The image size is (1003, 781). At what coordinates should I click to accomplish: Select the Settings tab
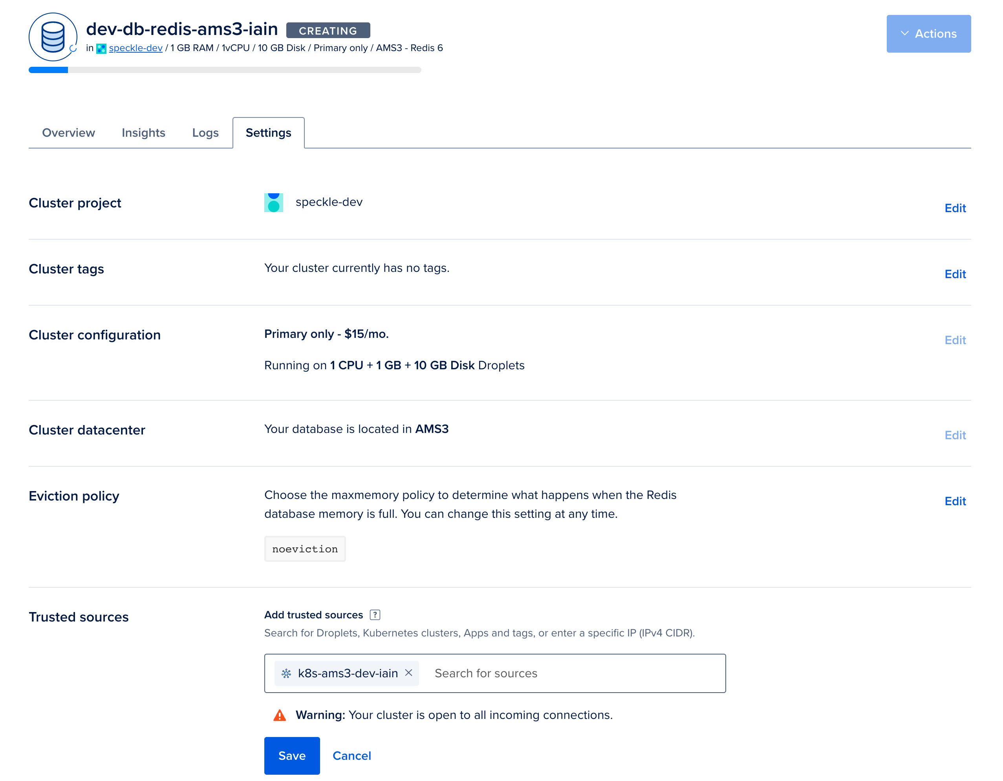(x=268, y=133)
